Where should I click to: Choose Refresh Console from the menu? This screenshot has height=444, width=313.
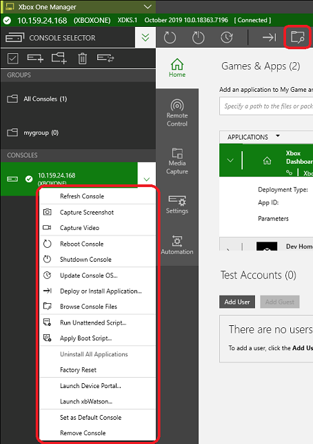click(x=97, y=196)
